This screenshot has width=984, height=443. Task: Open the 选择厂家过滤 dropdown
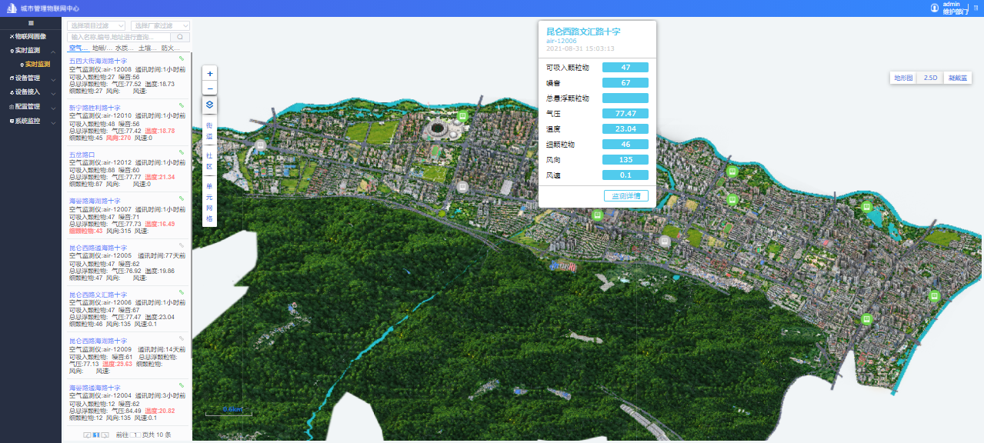point(160,25)
